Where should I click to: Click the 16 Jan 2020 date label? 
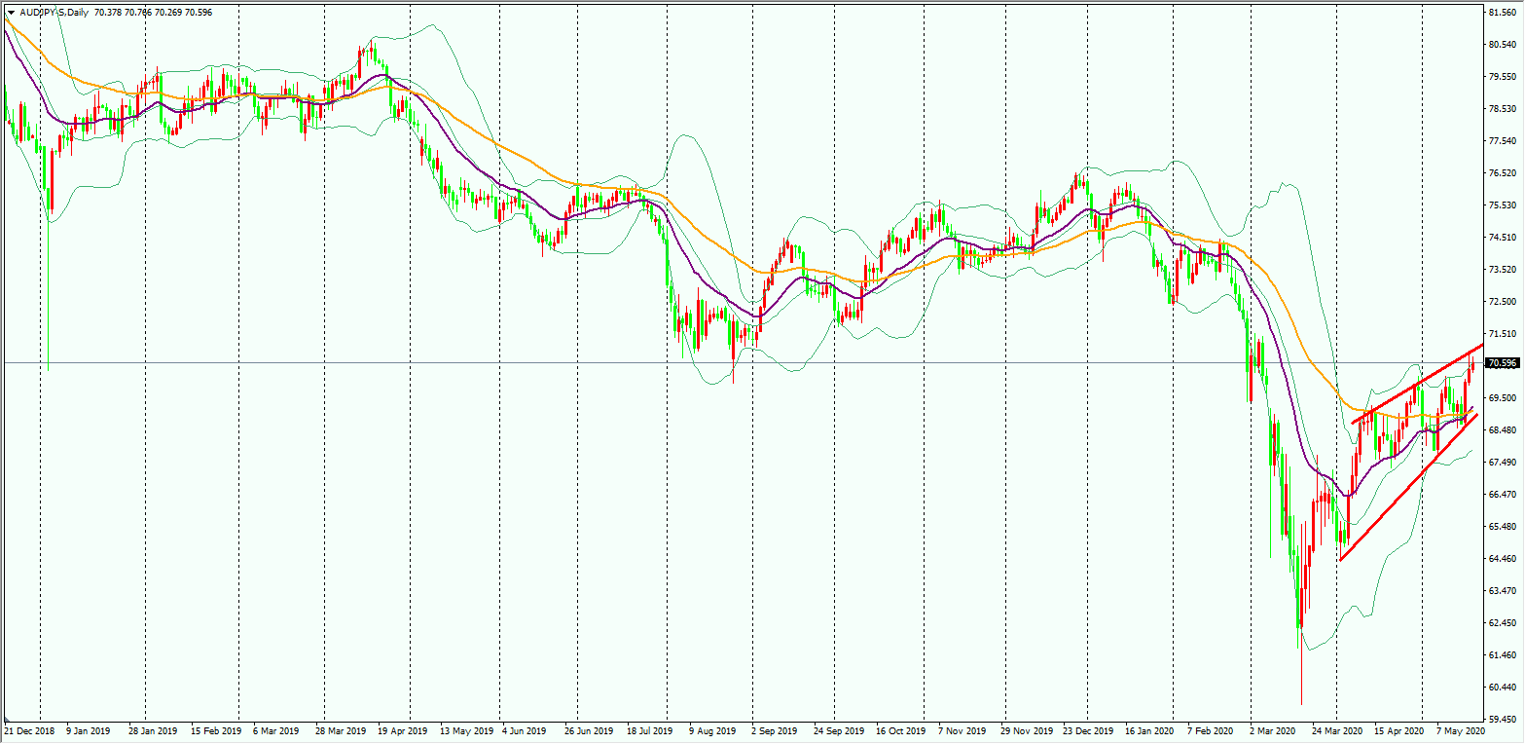coord(1149,729)
